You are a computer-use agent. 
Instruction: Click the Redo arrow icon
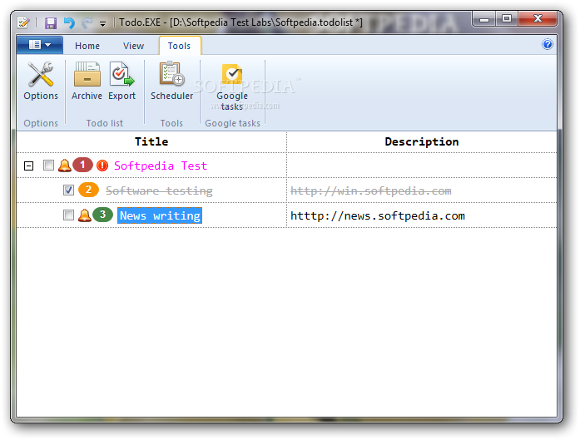tap(87, 23)
